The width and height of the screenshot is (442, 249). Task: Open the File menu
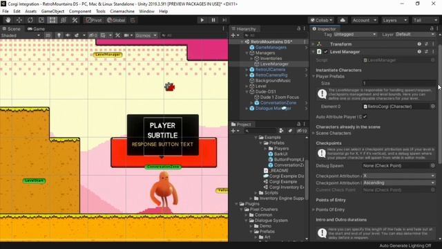coord(6,11)
